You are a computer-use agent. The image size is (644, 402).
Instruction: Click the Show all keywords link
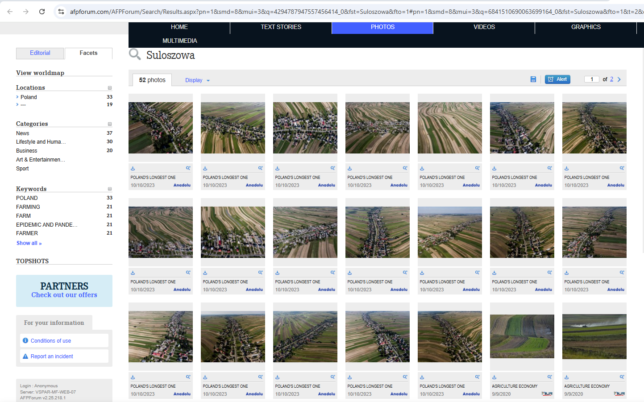pos(29,243)
